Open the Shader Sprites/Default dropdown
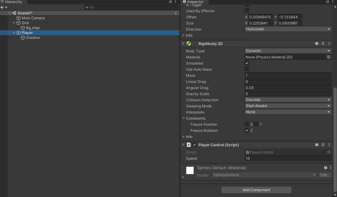Image resolution: width=337 pixels, height=197 pixels. click(x=265, y=175)
